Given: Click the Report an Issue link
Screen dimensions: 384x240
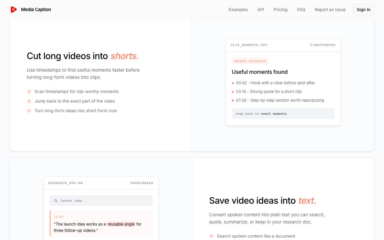Looking at the screenshot, I should point(330,10).
